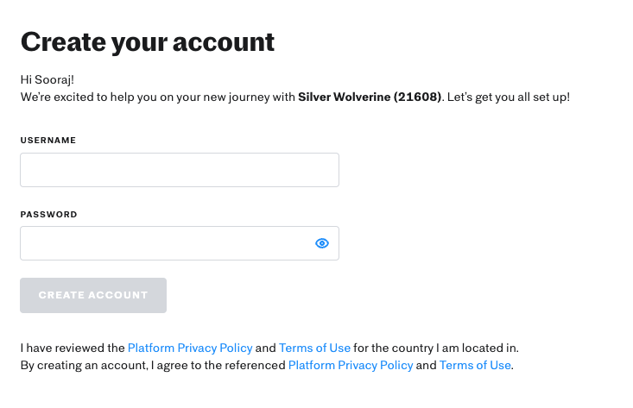
Task: Click the 'Hi Sooraj!' greeting text
Action: (x=47, y=79)
